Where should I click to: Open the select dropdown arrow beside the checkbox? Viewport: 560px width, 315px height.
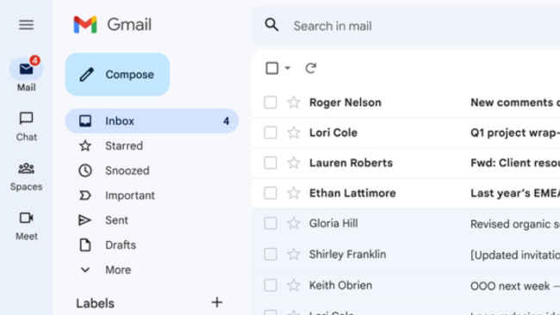[x=288, y=68]
